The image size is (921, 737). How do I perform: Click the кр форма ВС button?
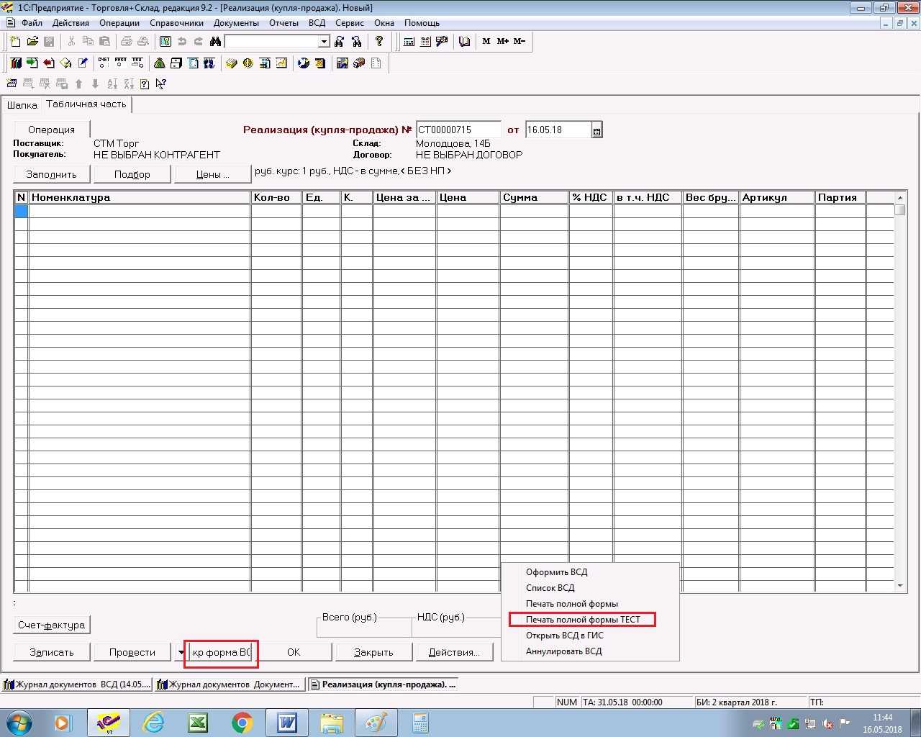pyautogui.click(x=221, y=652)
